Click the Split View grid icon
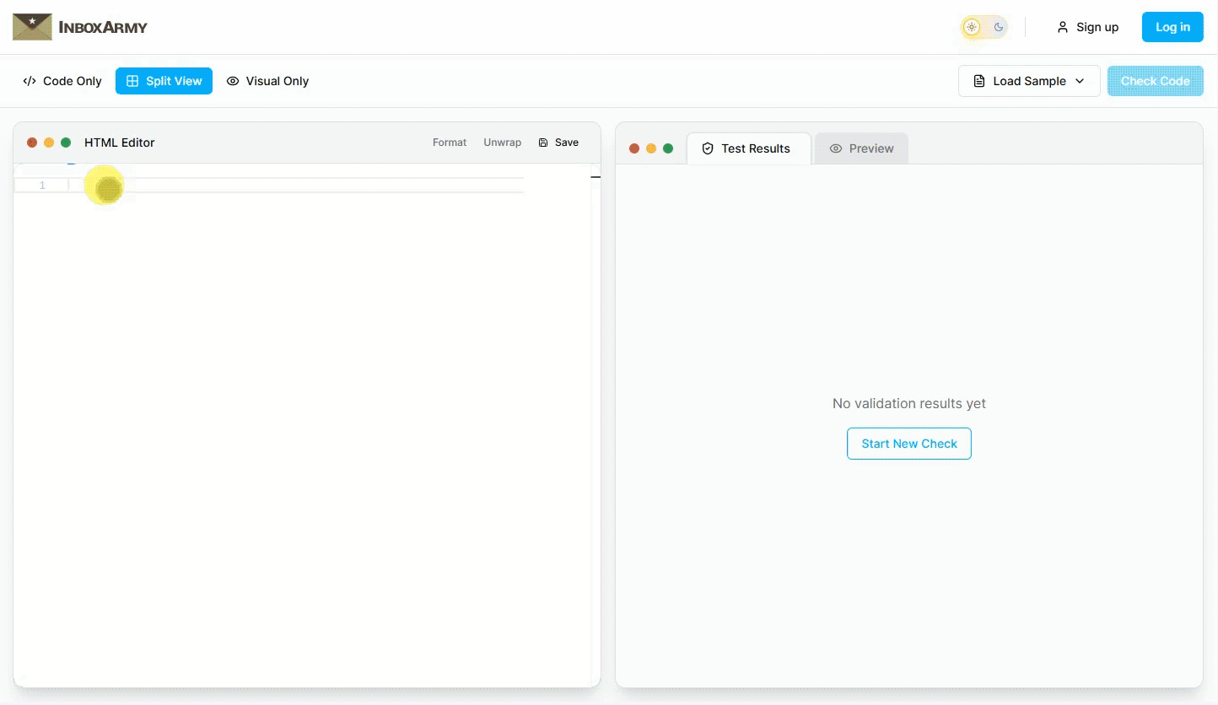Screen dimensions: 1218x705 click(131, 80)
